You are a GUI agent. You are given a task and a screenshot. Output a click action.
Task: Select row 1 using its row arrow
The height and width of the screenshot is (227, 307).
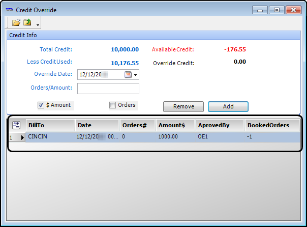22,137
